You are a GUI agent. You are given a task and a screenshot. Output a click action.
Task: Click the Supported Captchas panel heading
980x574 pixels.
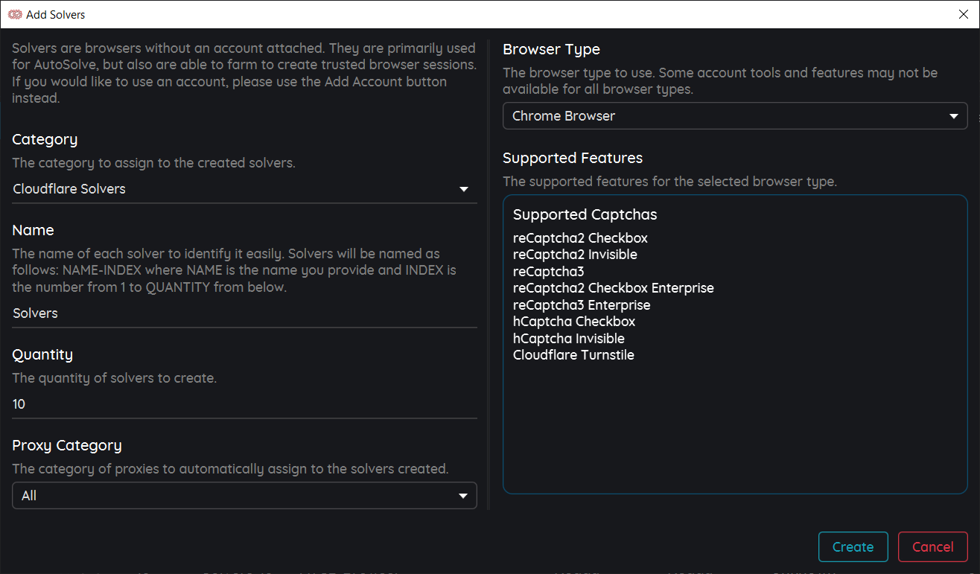point(585,214)
